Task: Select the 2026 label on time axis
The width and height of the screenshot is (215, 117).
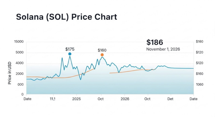Action: click(x=125, y=99)
